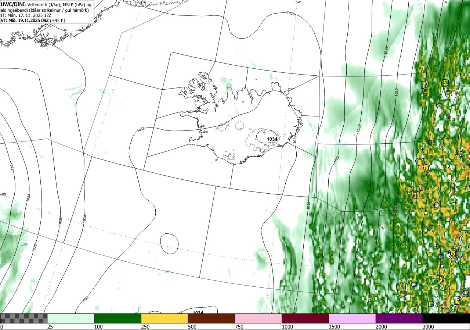Click the legend value "100"
470x330 pixels.
click(x=99, y=327)
